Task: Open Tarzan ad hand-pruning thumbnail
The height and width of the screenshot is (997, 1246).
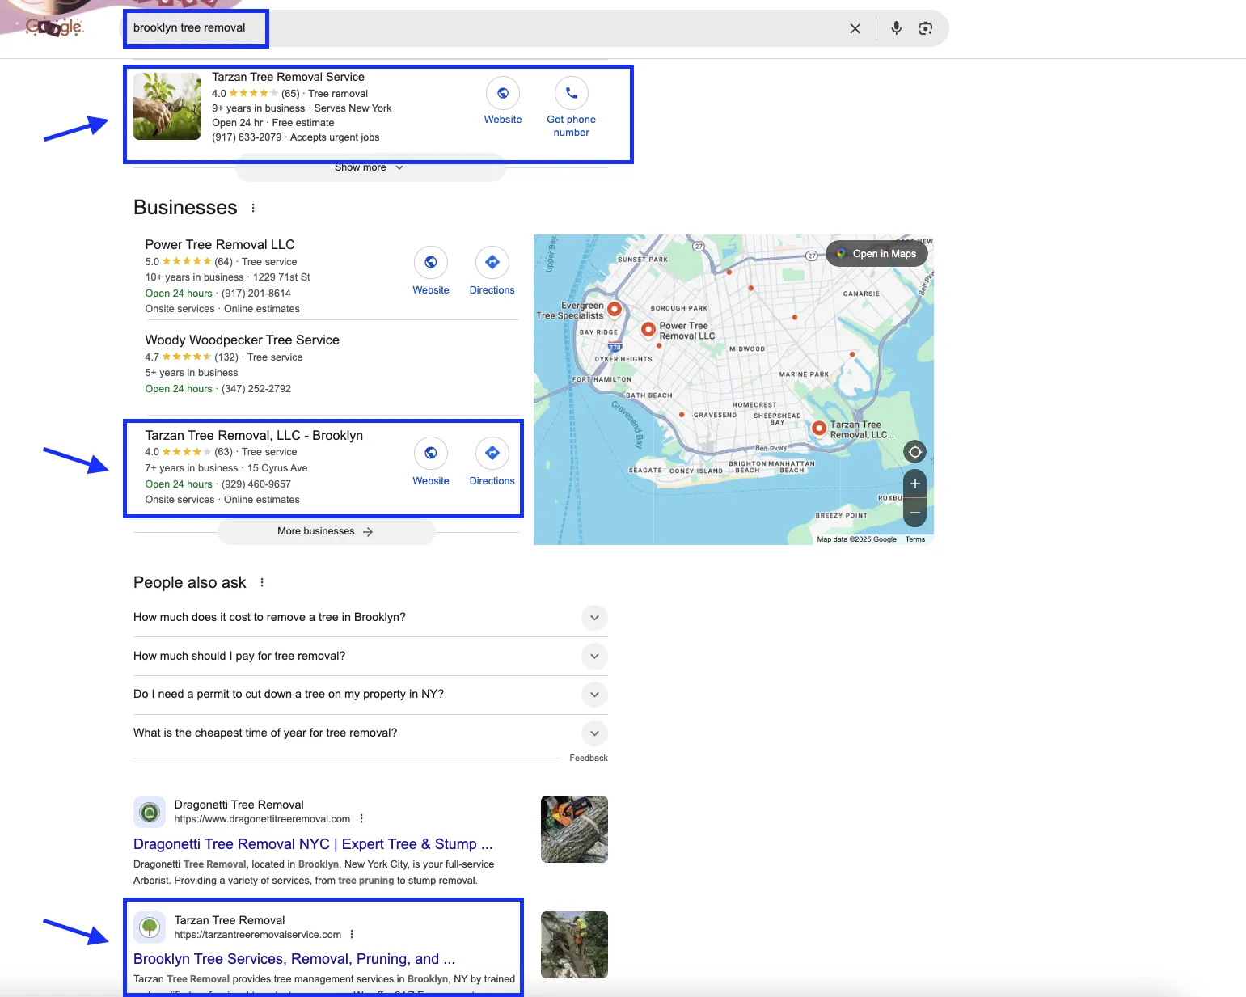Action: pos(167,106)
